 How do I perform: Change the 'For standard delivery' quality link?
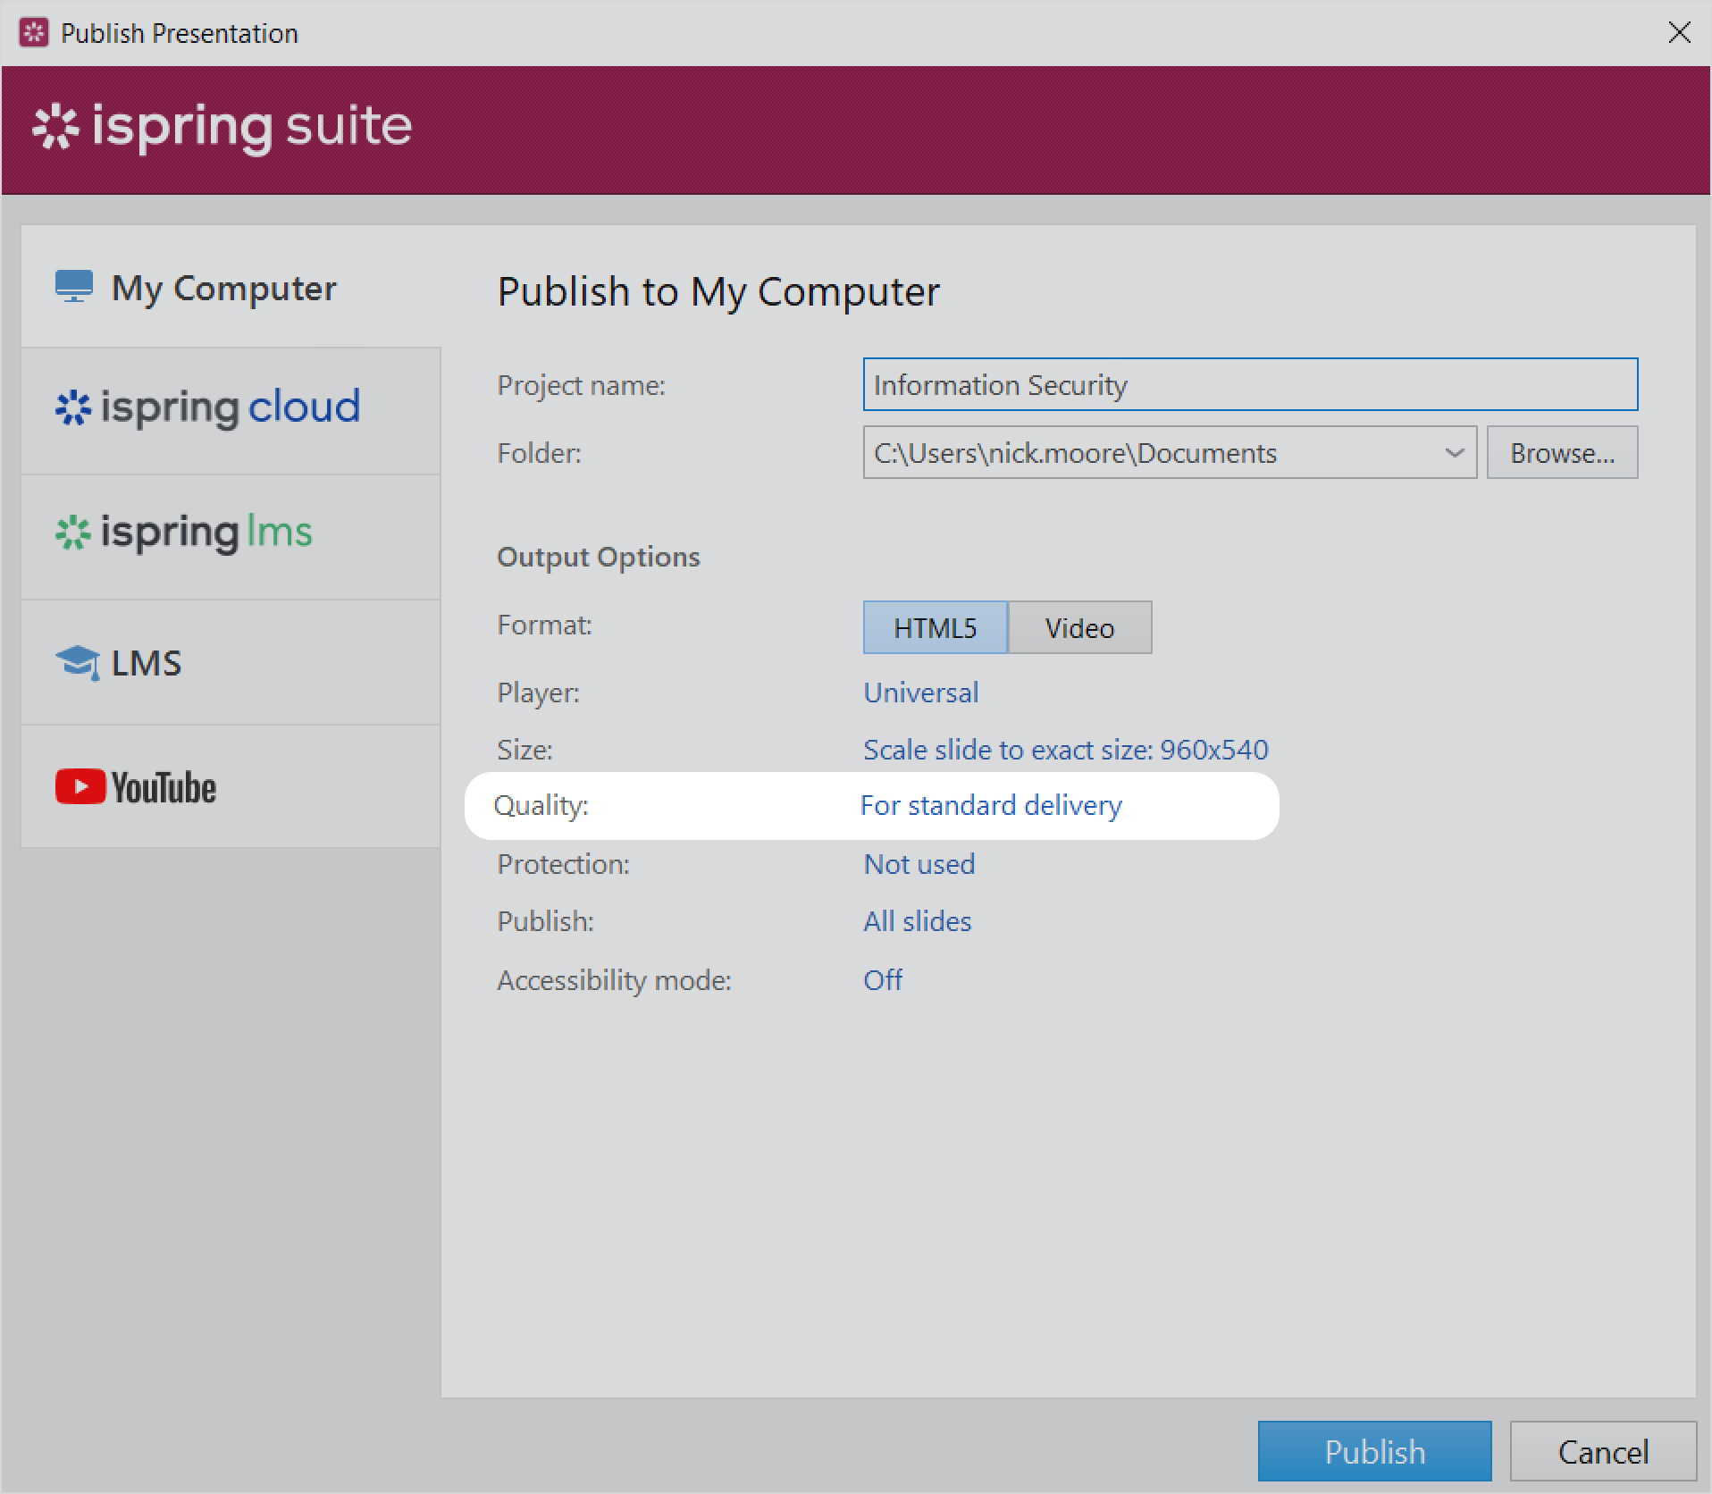tap(990, 805)
